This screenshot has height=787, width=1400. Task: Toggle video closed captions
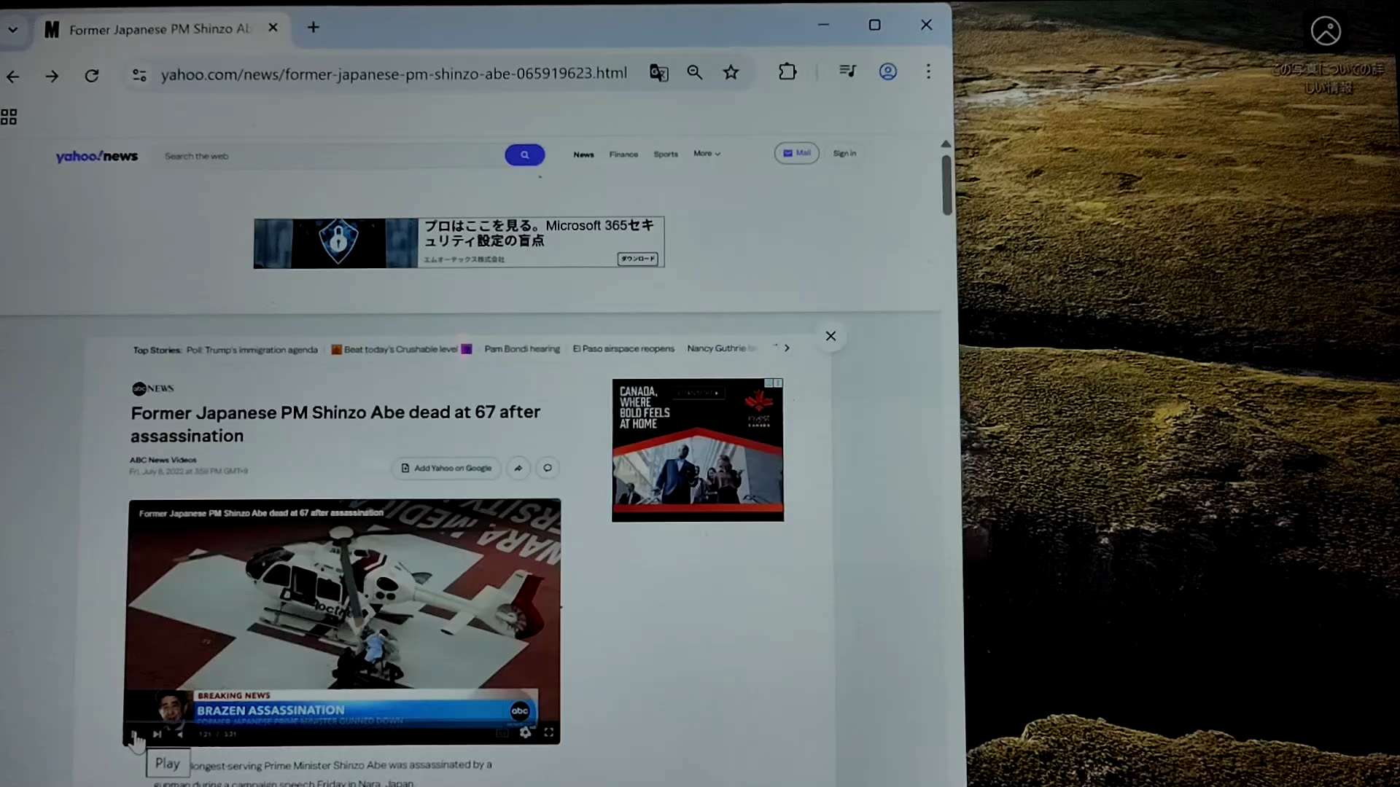[x=502, y=733]
